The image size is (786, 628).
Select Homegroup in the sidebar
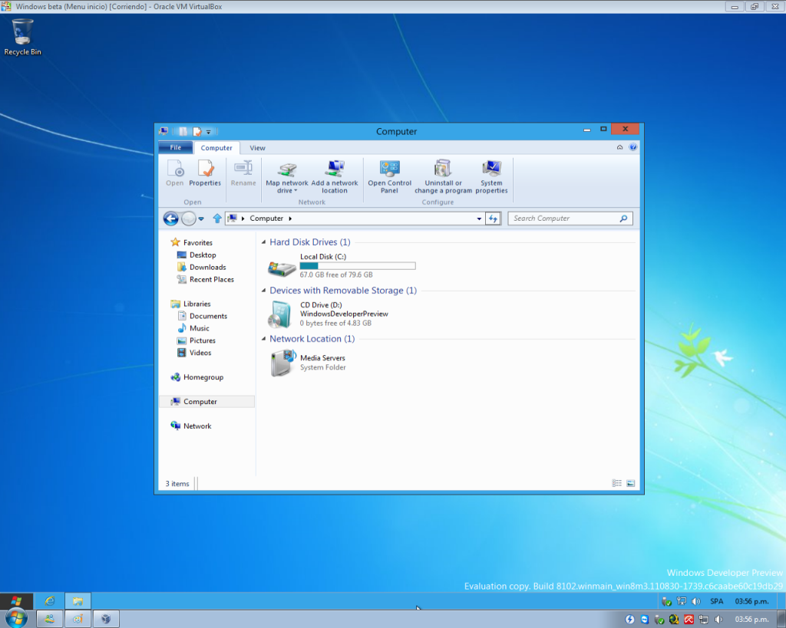click(x=203, y=377)
